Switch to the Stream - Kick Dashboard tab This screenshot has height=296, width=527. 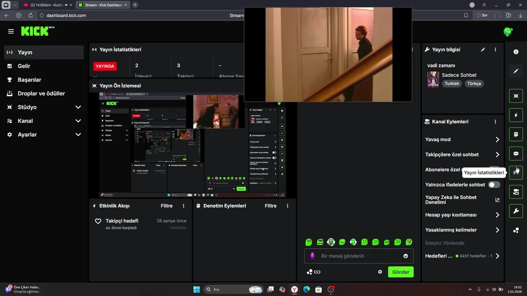click(x=103, y=5)
